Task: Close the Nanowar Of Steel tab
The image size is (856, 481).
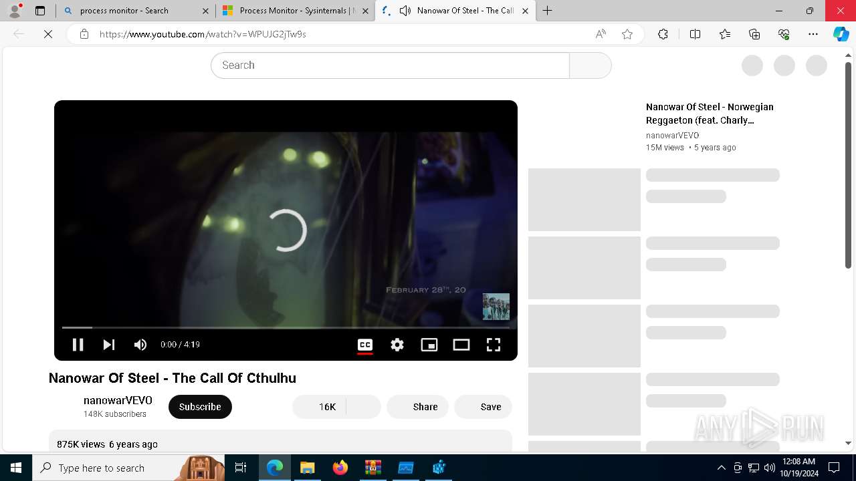Action: coord(525,11)
